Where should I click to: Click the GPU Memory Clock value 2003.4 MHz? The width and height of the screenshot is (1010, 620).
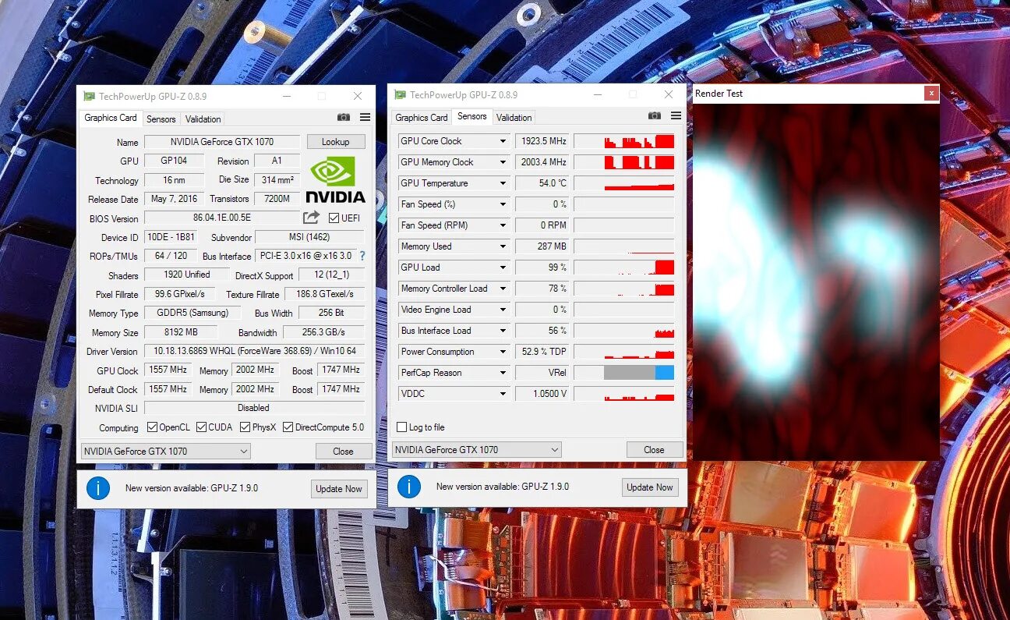click(542, 162)
